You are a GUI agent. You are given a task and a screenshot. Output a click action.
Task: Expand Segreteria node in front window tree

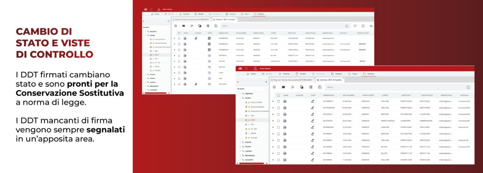coord(240,93)
